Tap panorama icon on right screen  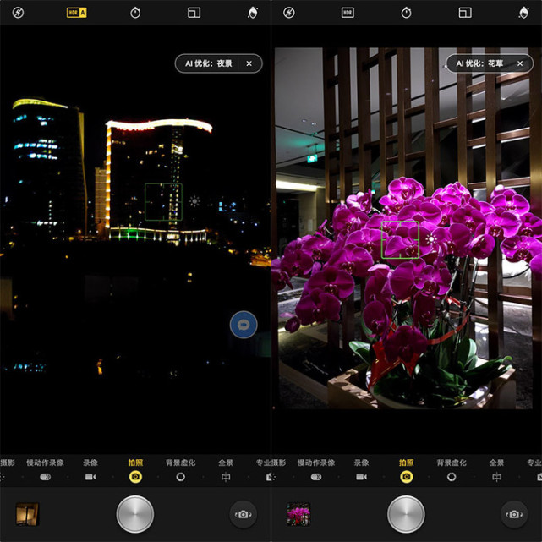[496, 477]
